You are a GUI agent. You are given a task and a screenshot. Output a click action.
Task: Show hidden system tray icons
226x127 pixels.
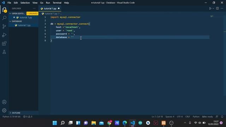click(x=185, y=123)
